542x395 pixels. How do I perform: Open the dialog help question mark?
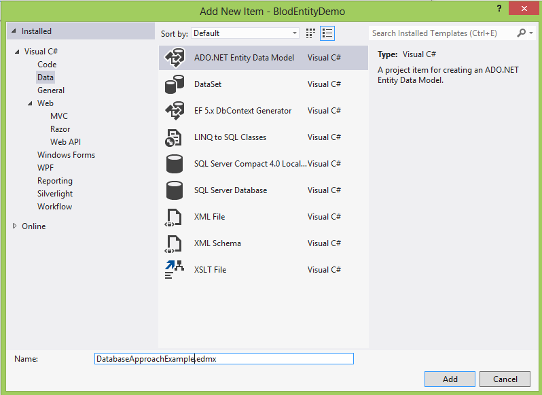coord(499,8)
